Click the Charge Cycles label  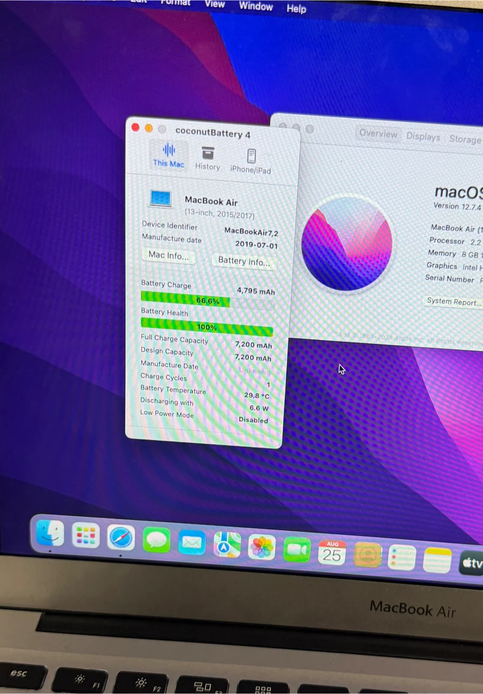click(x=163, y=377)
